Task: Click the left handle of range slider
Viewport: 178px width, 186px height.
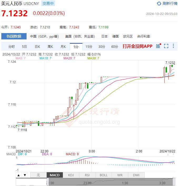Action: pos(48,182)
